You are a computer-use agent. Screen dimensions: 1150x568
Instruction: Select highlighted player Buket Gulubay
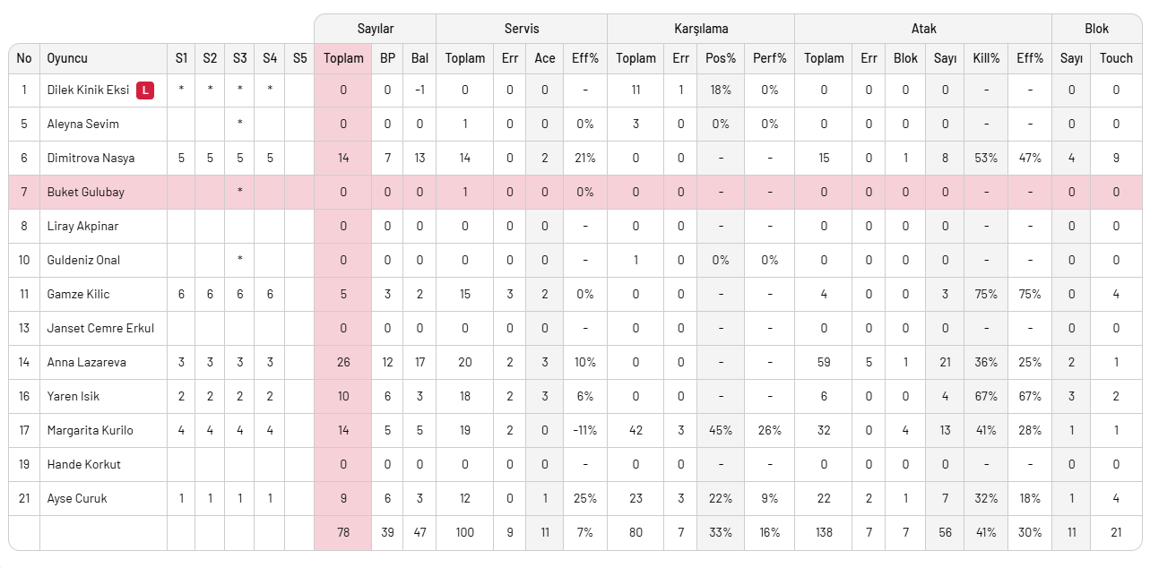click(x=85, y=193)
